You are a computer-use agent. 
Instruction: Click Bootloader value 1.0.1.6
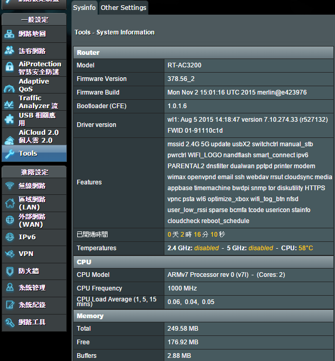pos(177,106)
